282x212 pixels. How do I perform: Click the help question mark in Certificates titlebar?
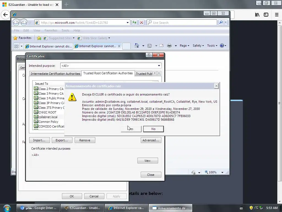(149, 55)
